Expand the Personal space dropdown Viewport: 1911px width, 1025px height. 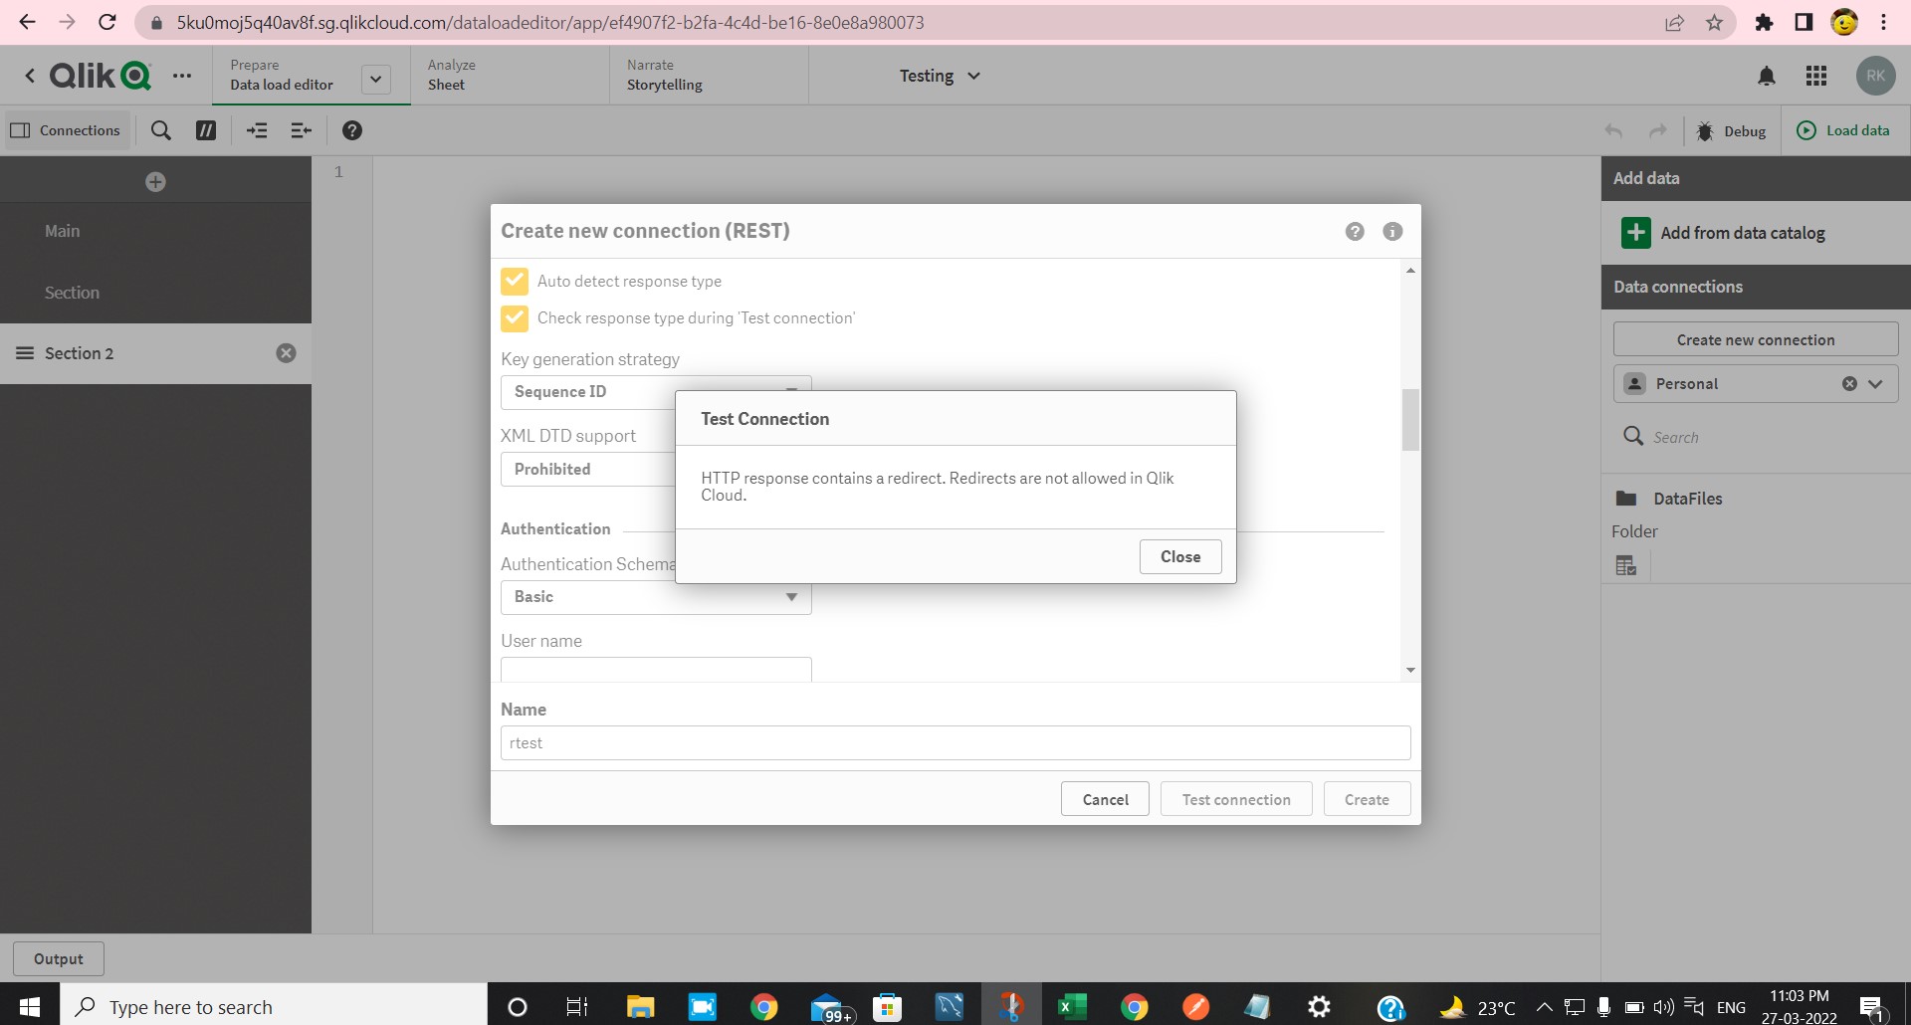[x=1875, y=383]
